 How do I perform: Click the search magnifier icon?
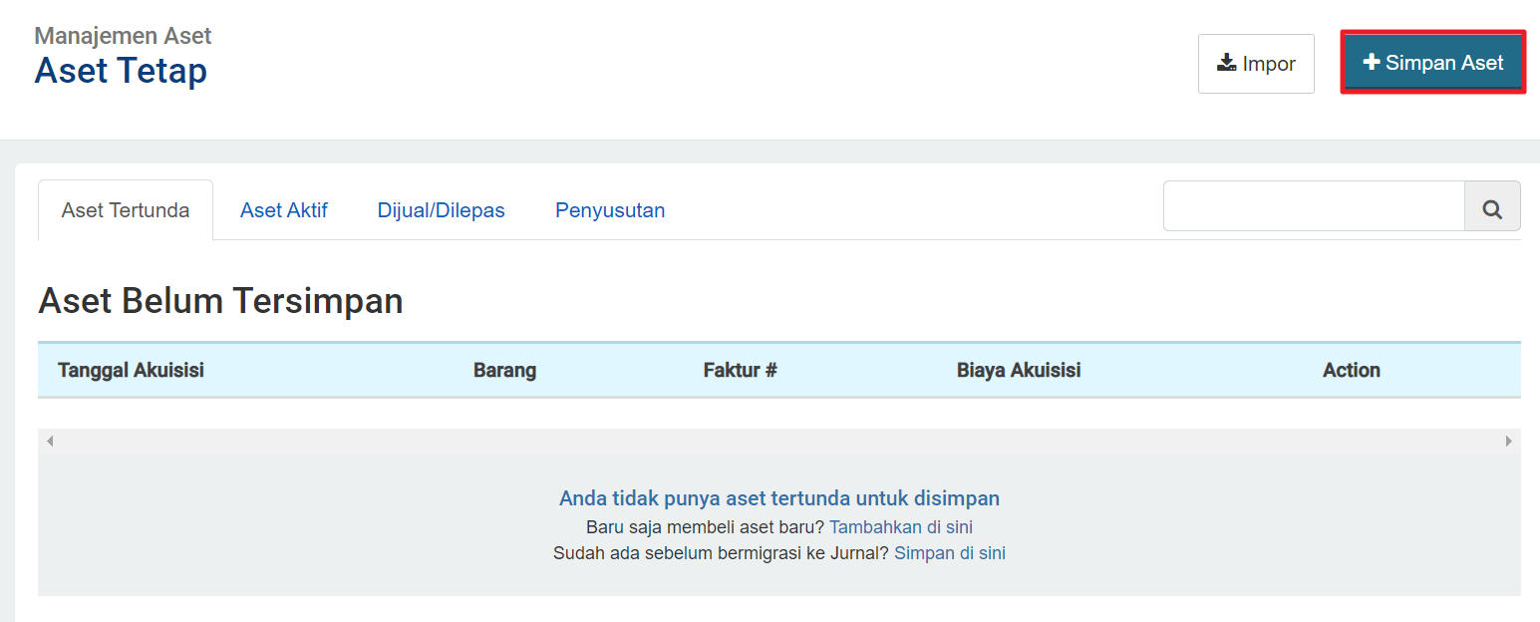1492,207
